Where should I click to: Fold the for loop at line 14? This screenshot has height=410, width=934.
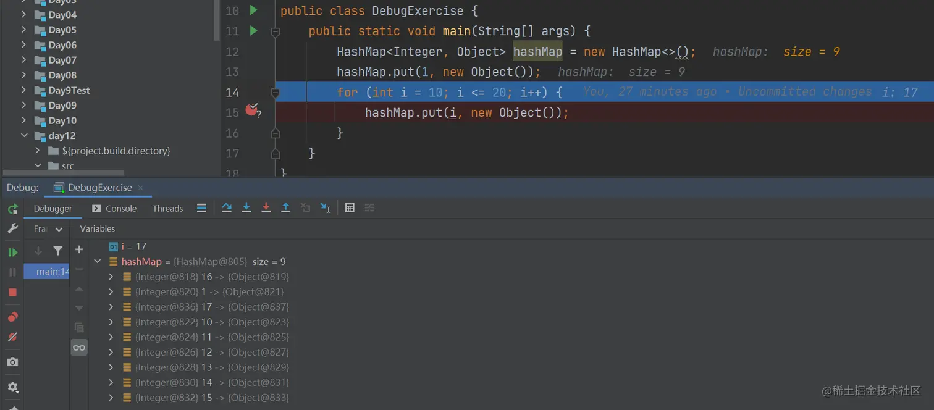point(276,93)
